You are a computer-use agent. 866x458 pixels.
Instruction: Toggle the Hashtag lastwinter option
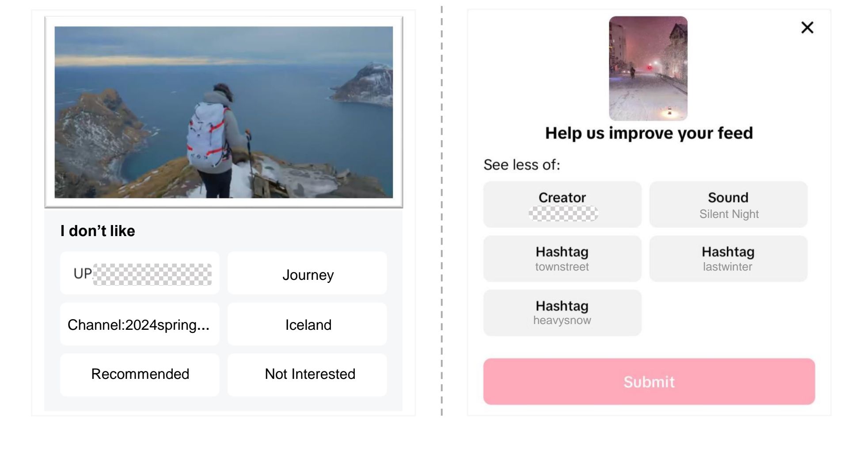728,259
